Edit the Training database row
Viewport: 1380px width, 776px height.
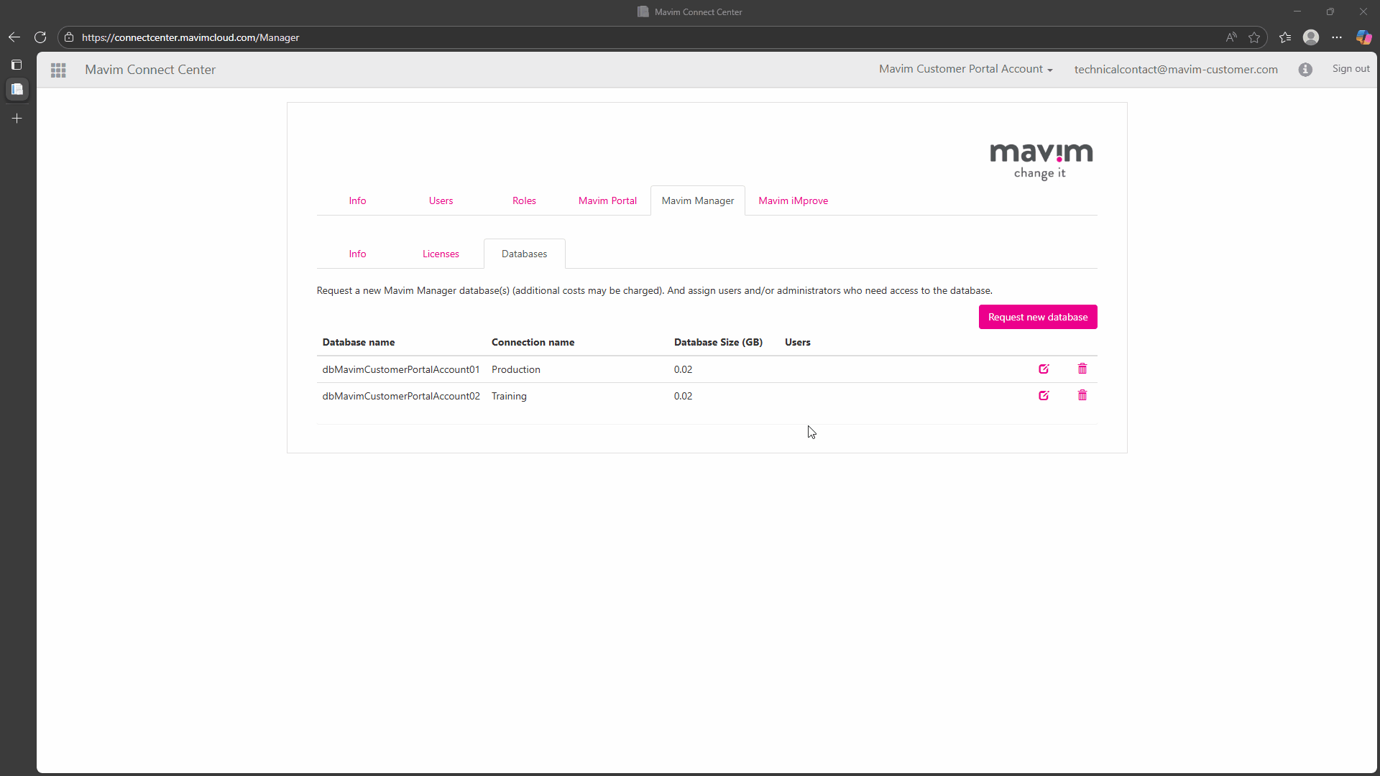[x=1044, y=396]
